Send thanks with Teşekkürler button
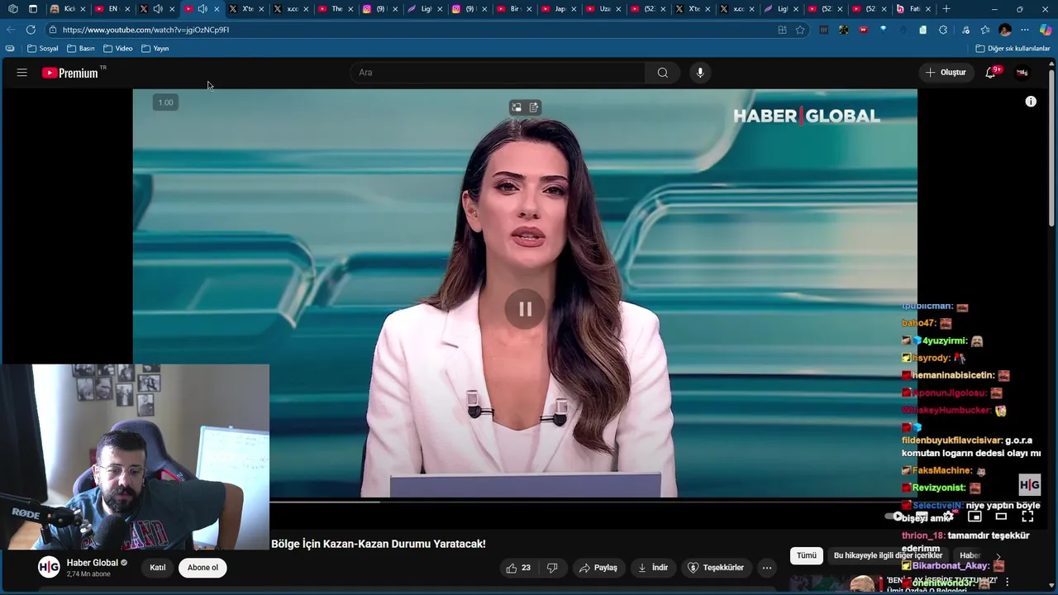Image resolution: width=1058 pixels, height=595 pixels. [716, 568]
